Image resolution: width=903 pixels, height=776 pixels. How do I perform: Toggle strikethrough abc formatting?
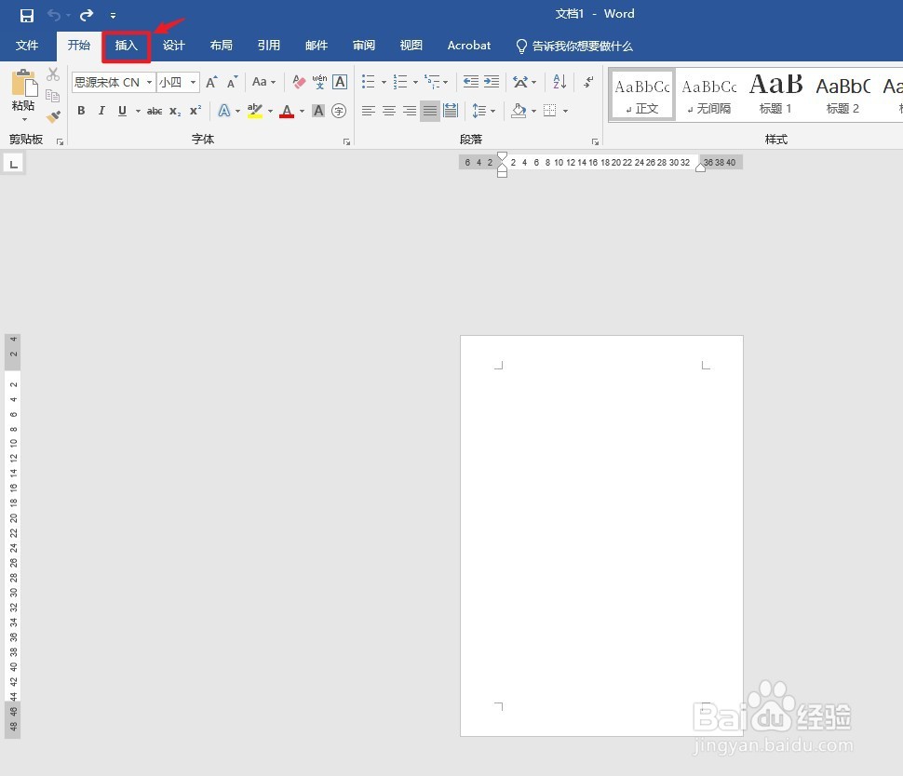click(x=155, y=111)
